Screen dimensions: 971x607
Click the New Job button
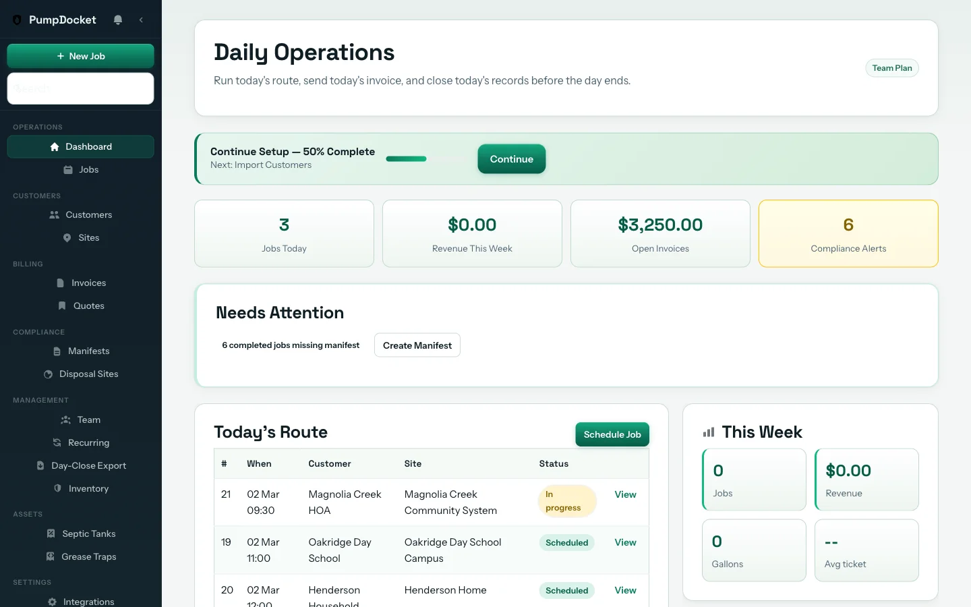(x=80, y=56)
